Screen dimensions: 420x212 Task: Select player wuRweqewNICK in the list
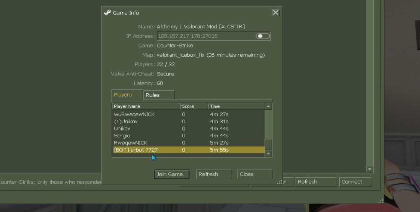point(188,114)
